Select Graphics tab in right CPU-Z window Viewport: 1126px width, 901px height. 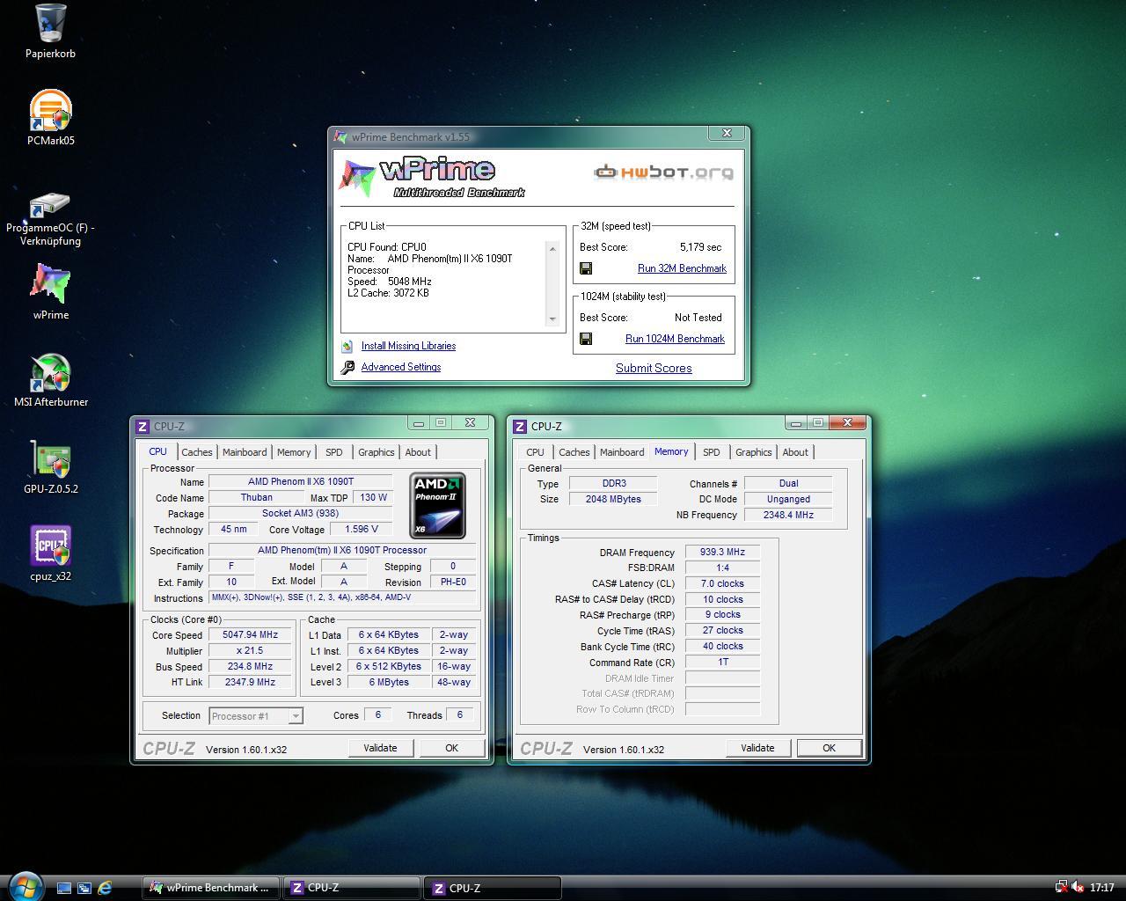click(754, 452)
